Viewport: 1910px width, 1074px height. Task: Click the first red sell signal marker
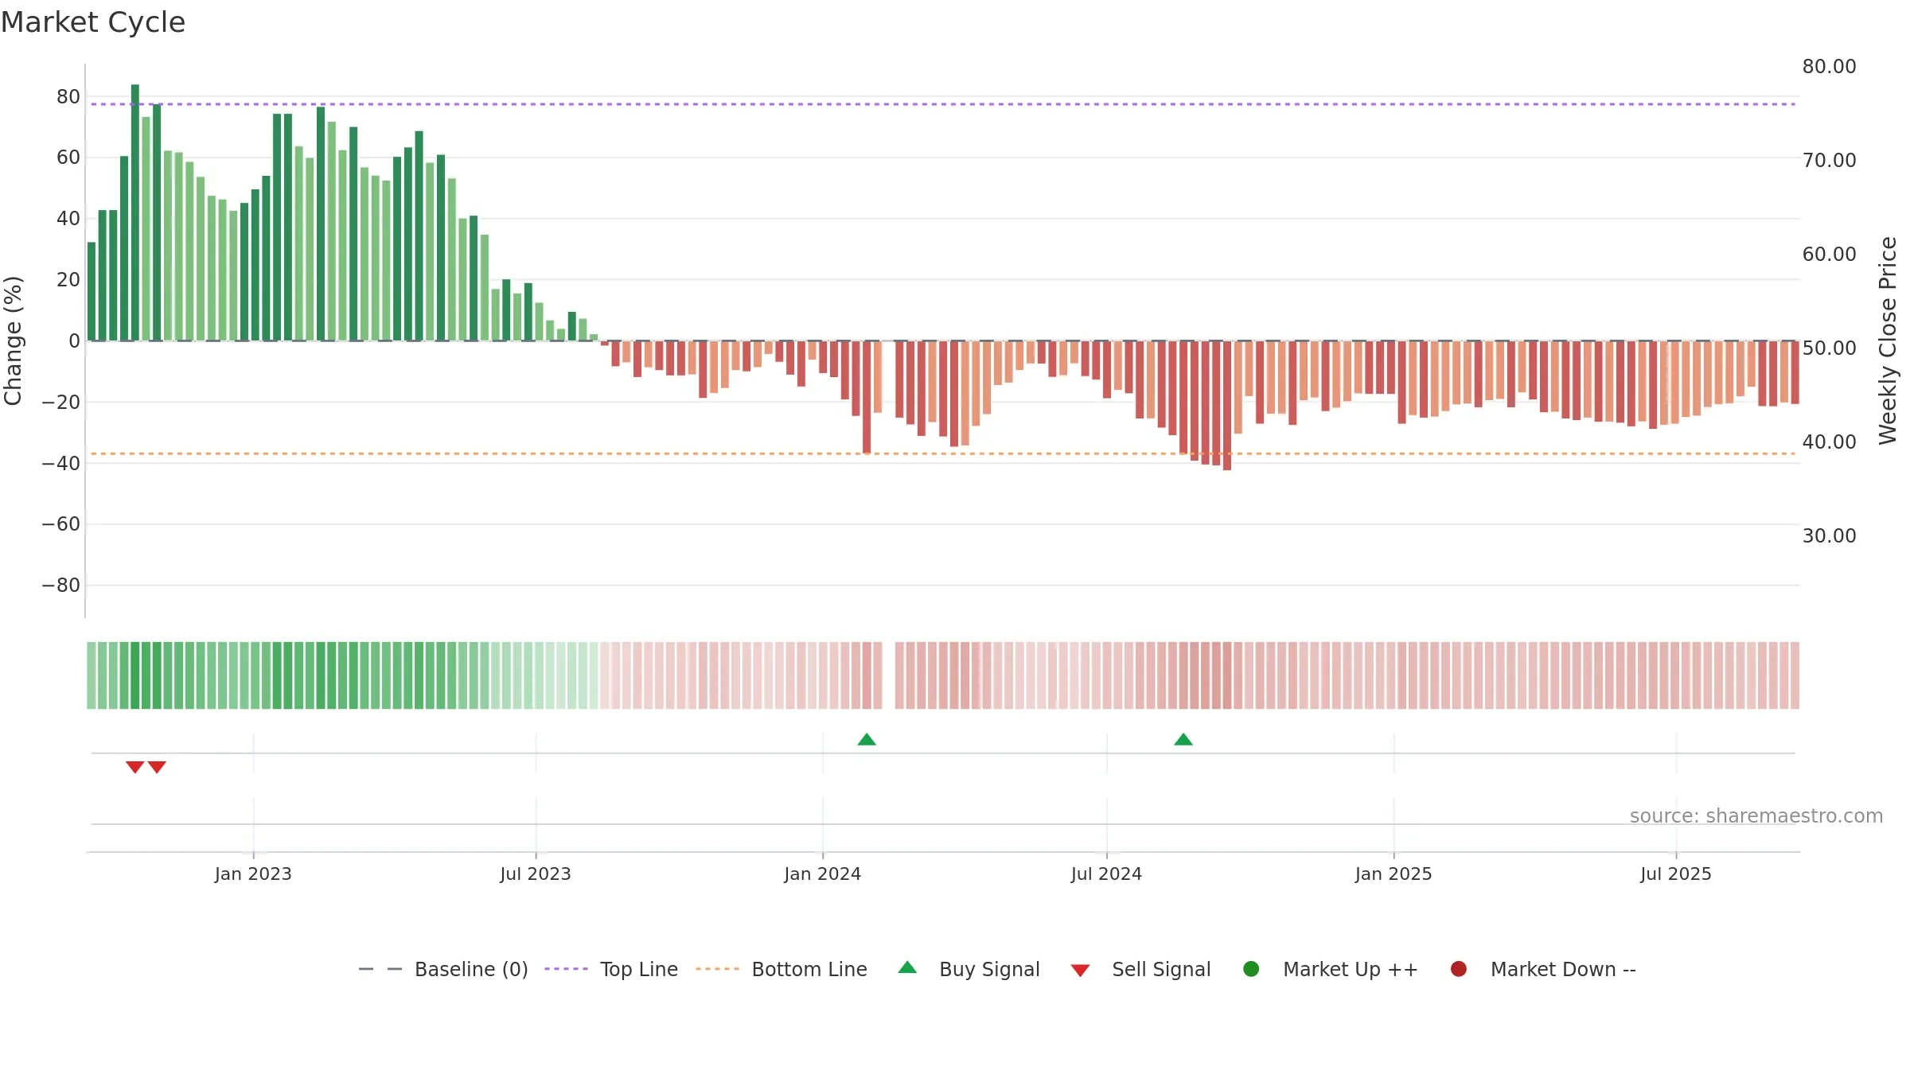(x=135, y=767)
